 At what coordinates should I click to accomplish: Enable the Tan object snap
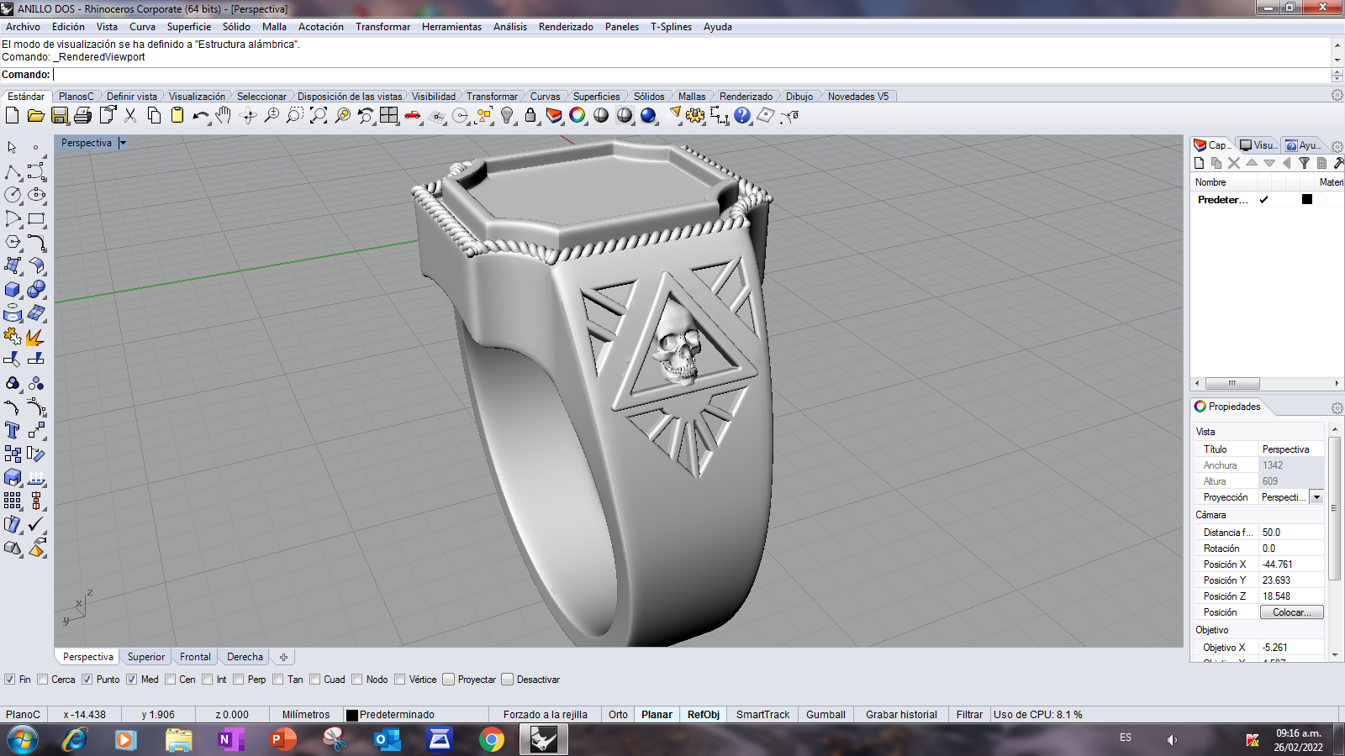click(x=277, y=680)
